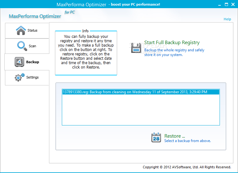The height and width of the screenshot is (173, 238).
Task: Click the floppy disk backup icon
Action: point(136,48)
